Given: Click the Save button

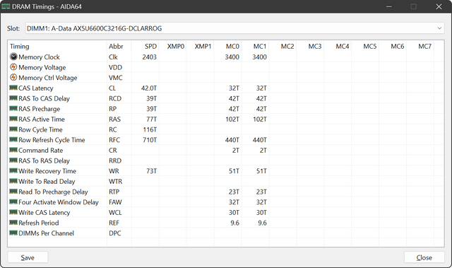Looking at the screenshot, I should pyautogui.click(x=28, y=257).
